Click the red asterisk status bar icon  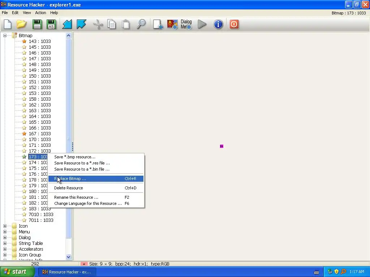pos(84,264)
